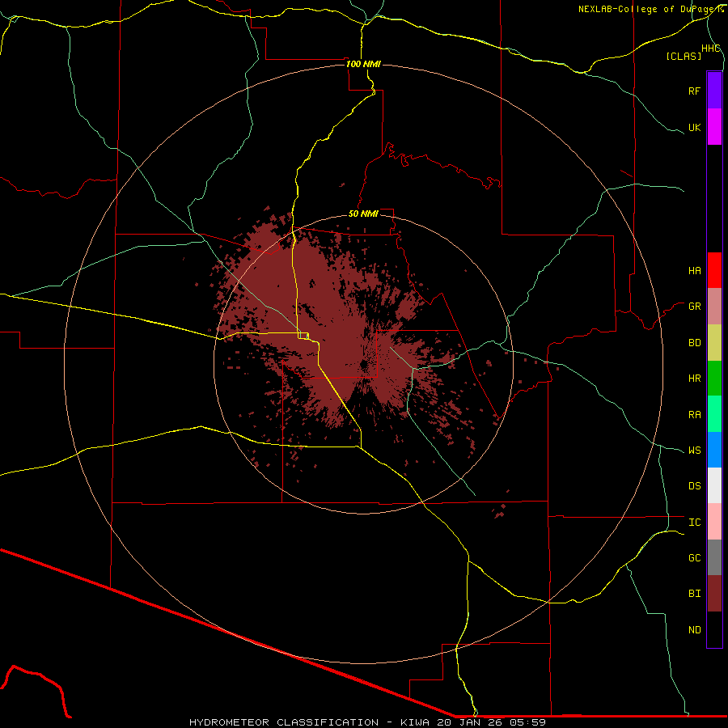This screenshot has width=728, height=728.
Task: Click the RA mint legend swatch
Action: coord(714,414)
